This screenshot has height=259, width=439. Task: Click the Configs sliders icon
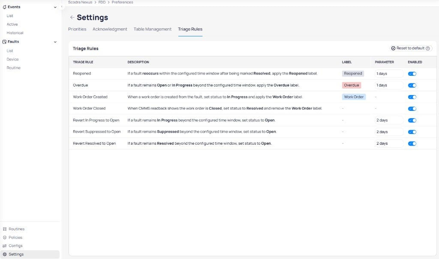(x=4, y=246)
